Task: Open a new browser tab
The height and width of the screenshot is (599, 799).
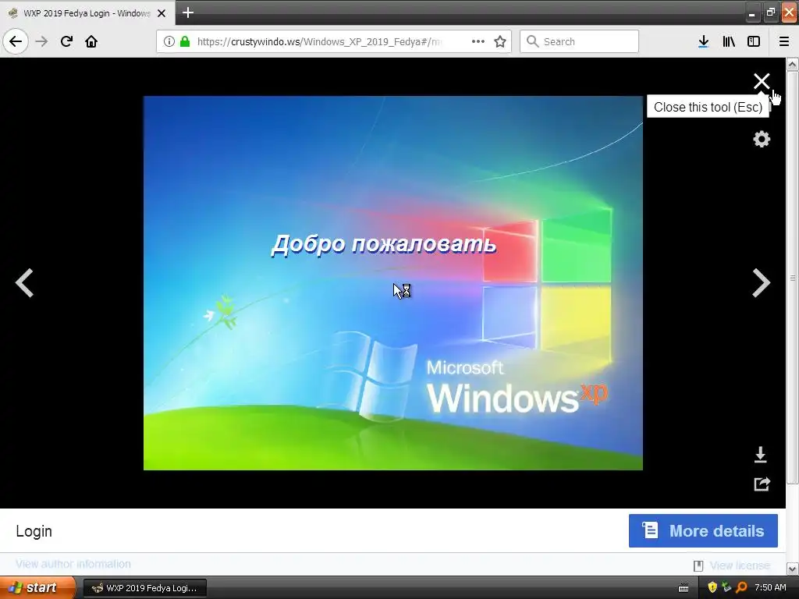Action: pyautogui.click(x=188, y=12)
